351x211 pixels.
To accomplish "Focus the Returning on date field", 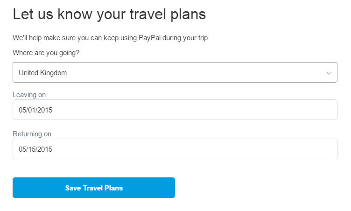I will pos(175,149).
